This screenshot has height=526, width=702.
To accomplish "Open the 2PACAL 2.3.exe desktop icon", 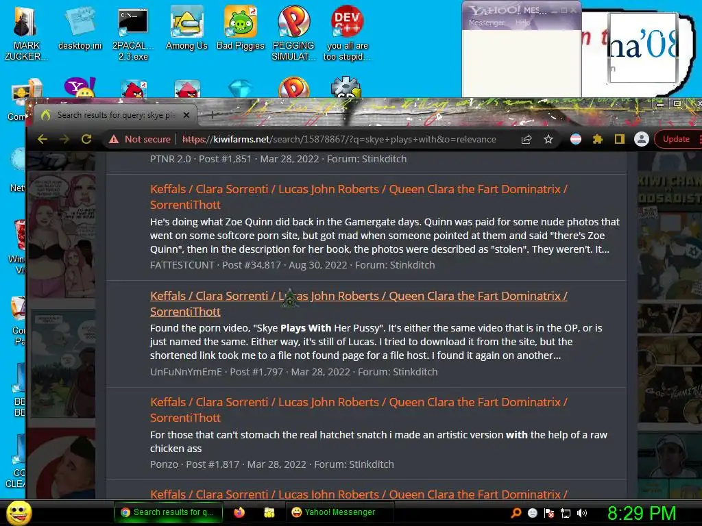I will pyautogui.click(x=133, y=34).
